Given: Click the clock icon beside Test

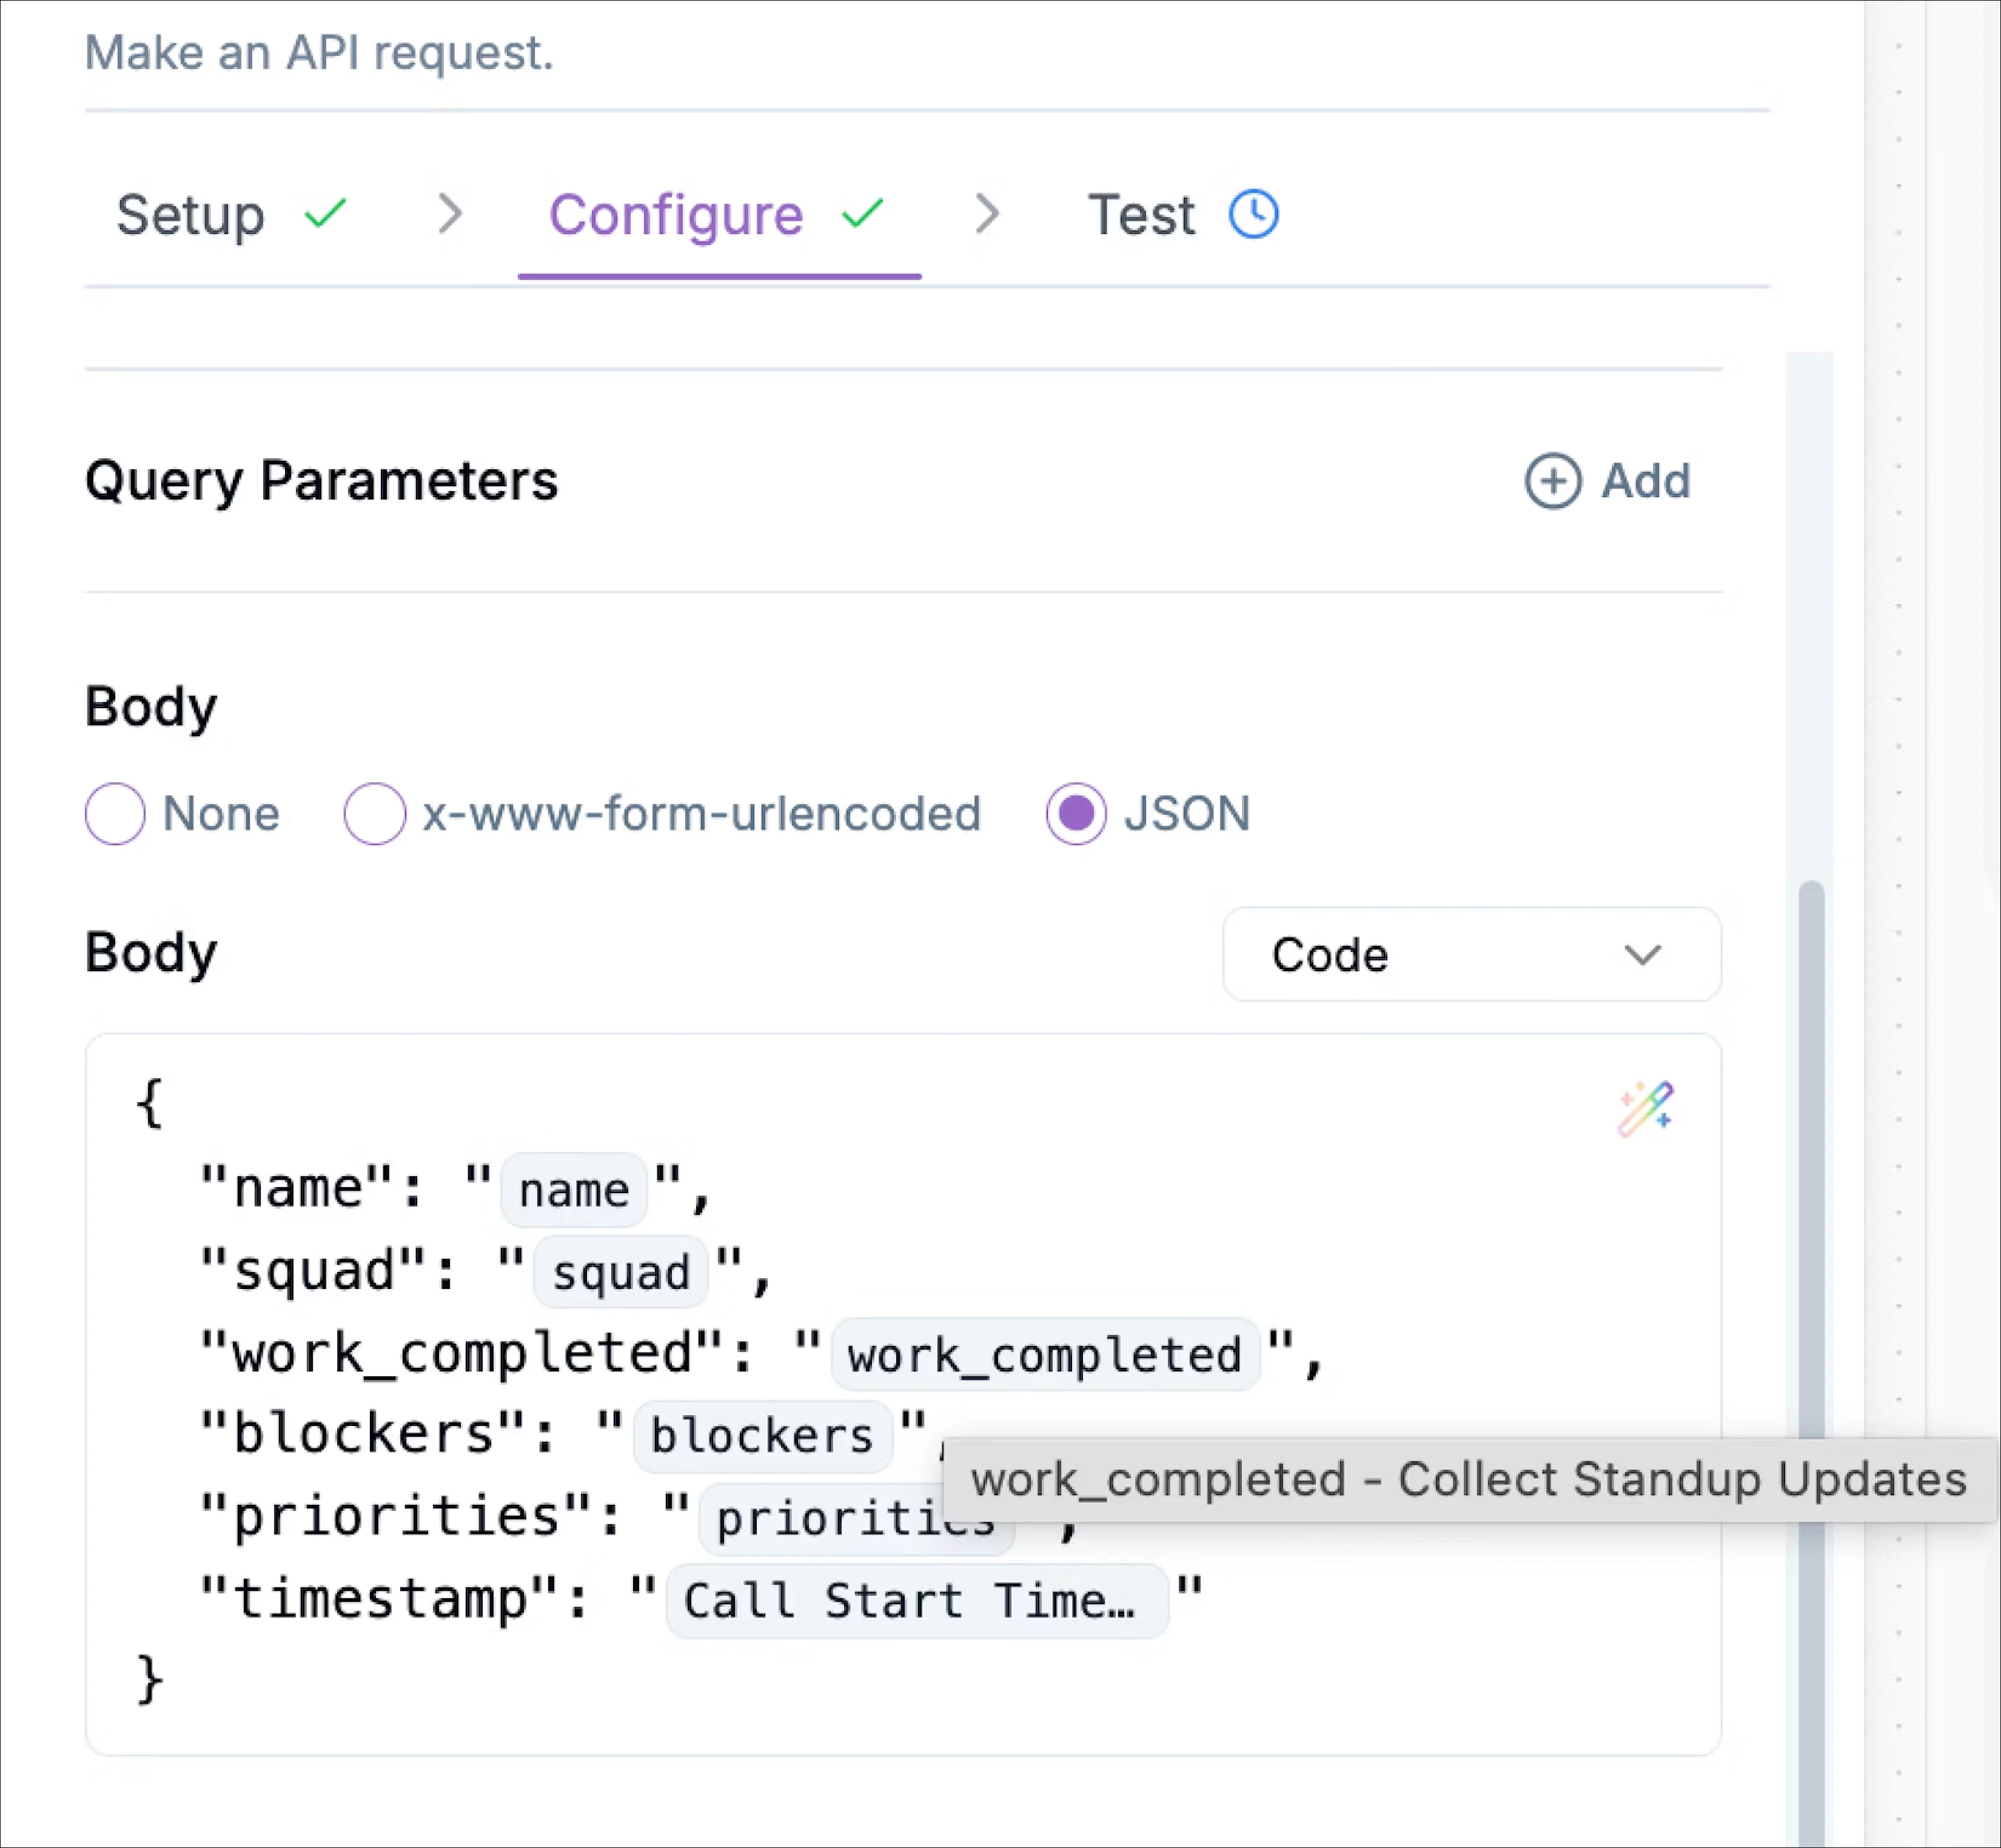Looking at the screenshot, I should (x=1253, y=213).
